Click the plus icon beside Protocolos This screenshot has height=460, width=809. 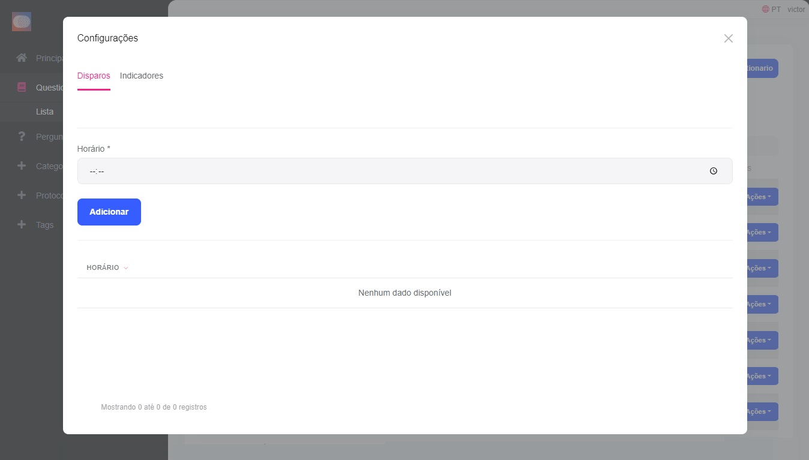22,196
